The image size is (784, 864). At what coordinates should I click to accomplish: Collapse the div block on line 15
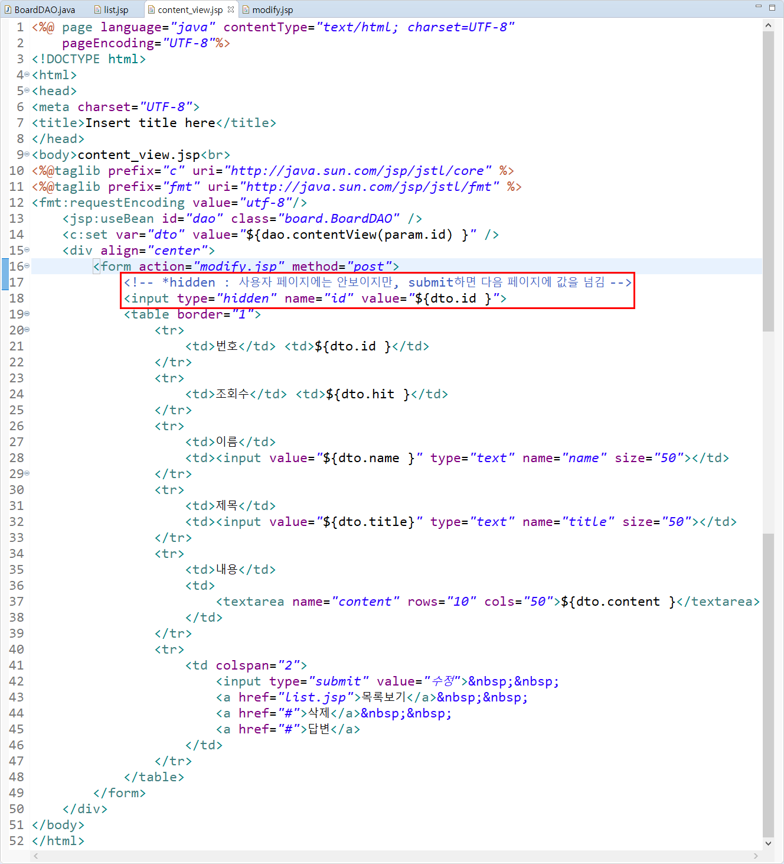click(27, 250)
